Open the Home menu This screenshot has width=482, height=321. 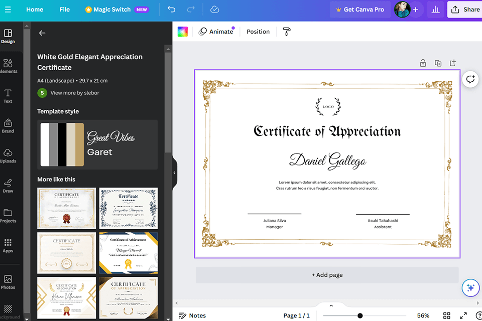click(x=35, y=10)
